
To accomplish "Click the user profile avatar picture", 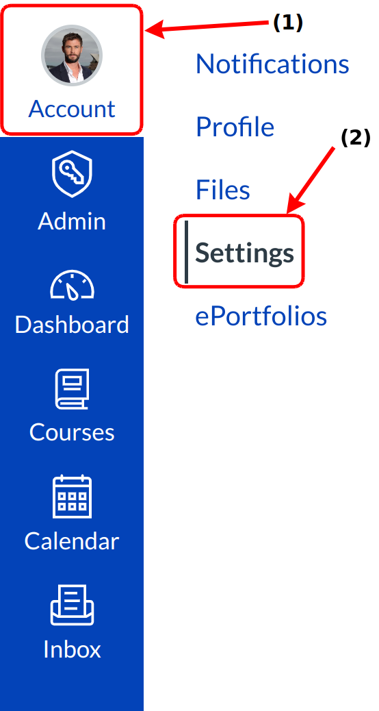I will [x=72, y=55].
